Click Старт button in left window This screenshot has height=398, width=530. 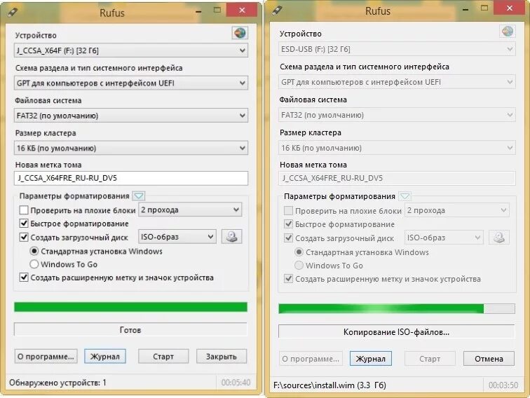[163, 357]
